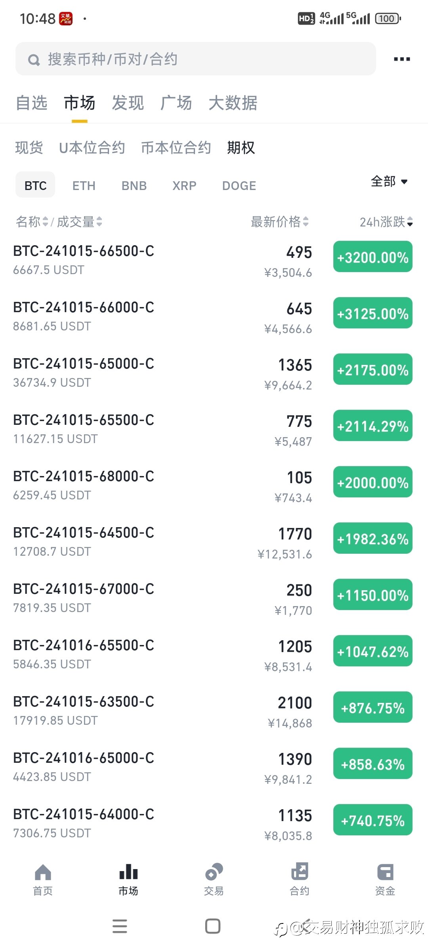Switch to the U本位合约 tab

92,148
